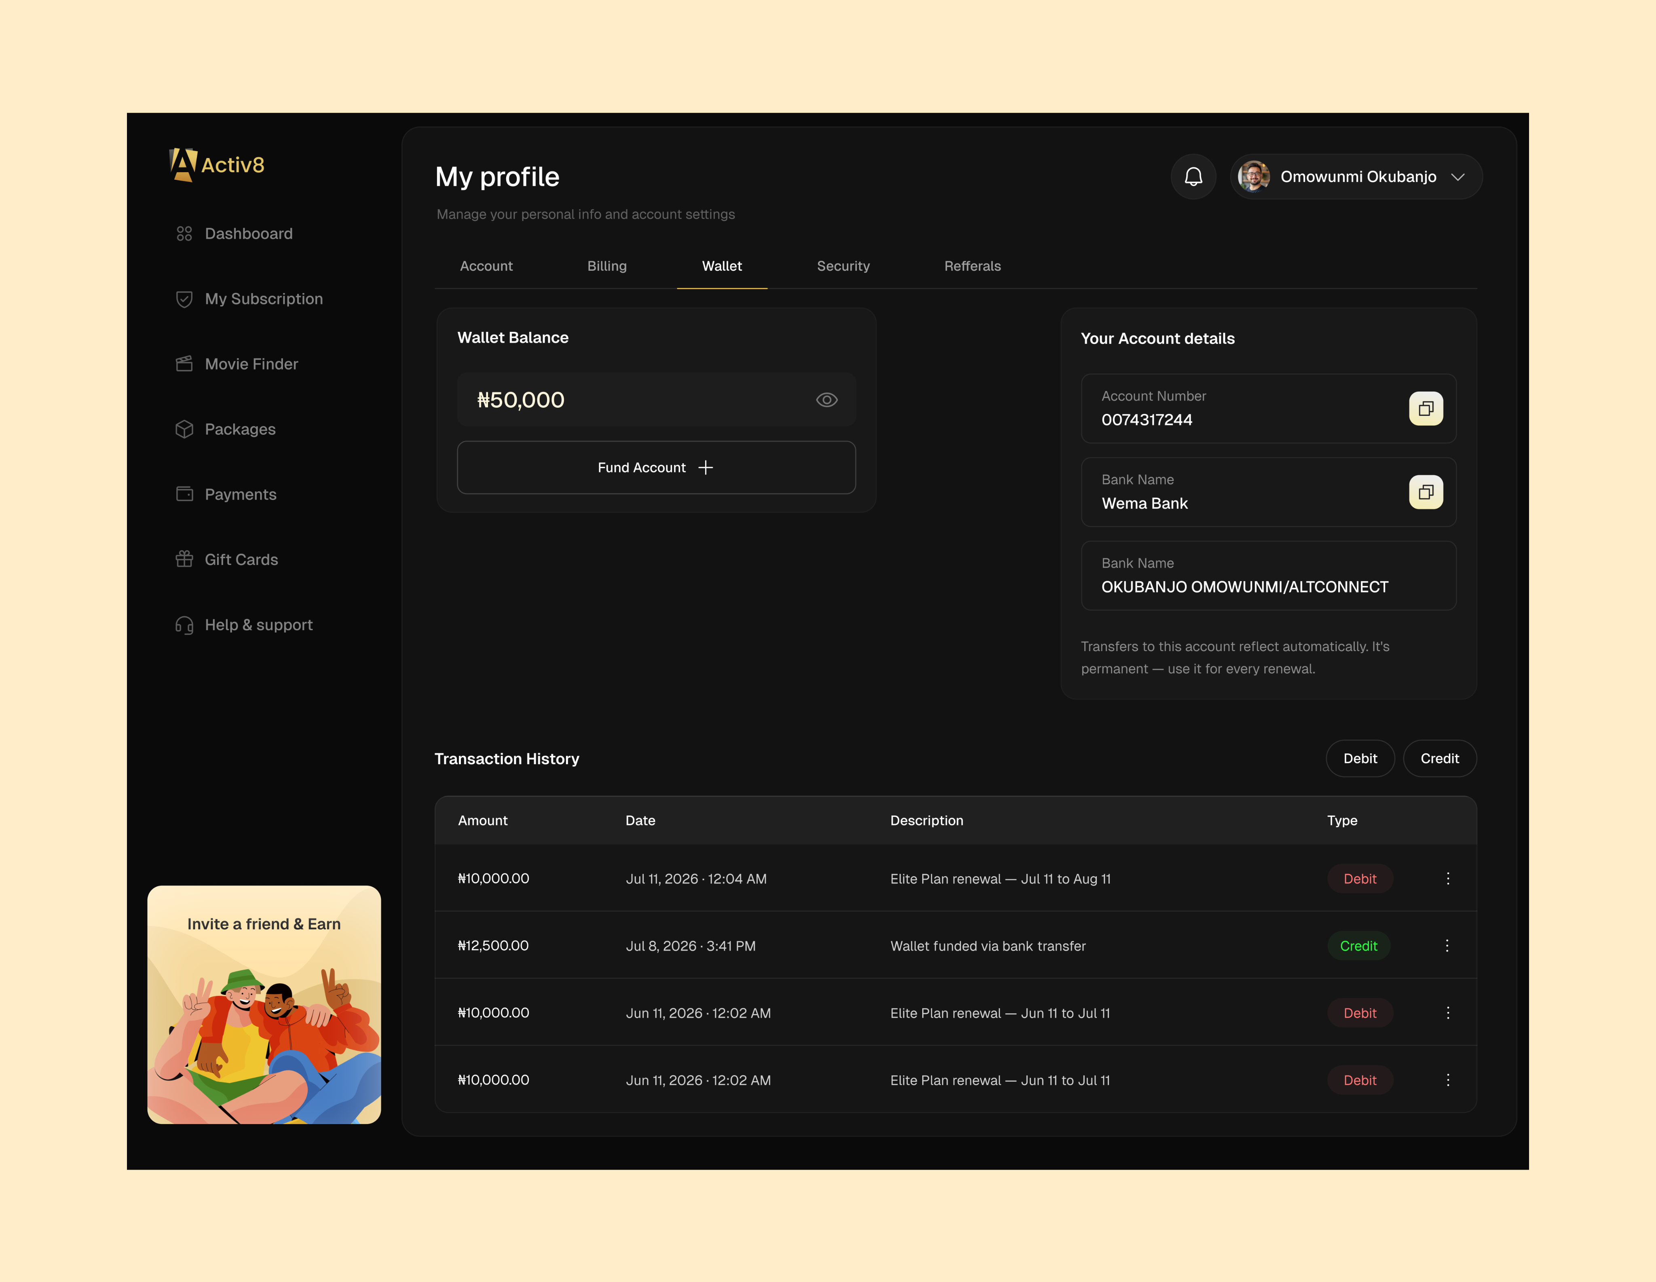Filter transactions by Credit
Screen dimensions: 1656x1282
[x=1439, y=759]
